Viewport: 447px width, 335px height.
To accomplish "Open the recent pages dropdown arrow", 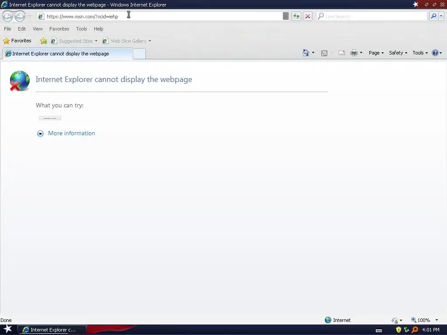I will tap(29, 17).
